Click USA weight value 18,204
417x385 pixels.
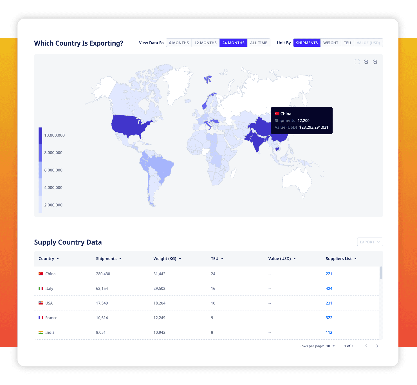coord(159,303)
